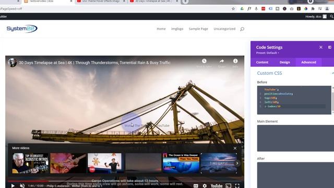The image size is (334, 188).
Task: Cast the video with the cast icon
Action: coord(229,186)
